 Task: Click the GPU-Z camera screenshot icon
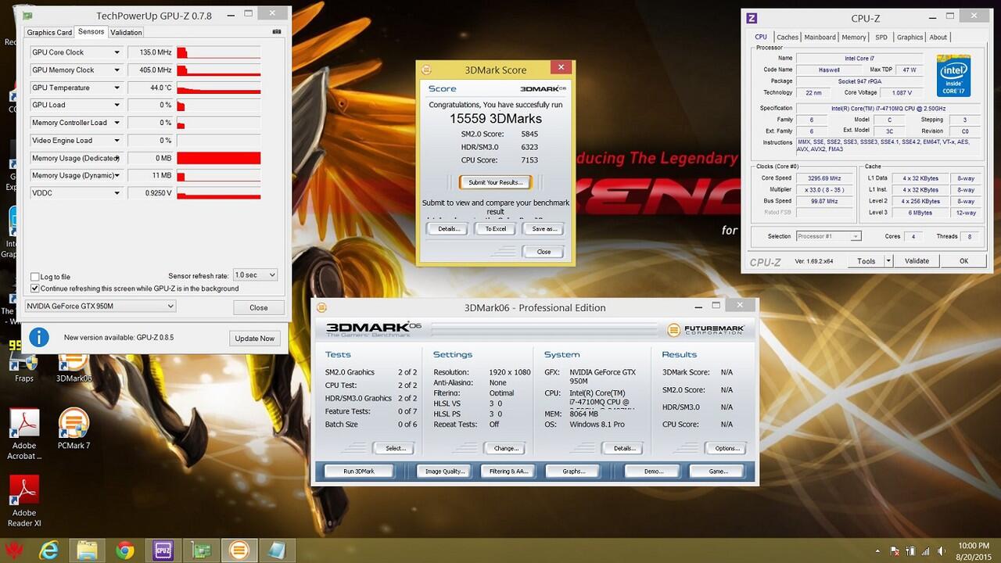click(x=276, y=32)
